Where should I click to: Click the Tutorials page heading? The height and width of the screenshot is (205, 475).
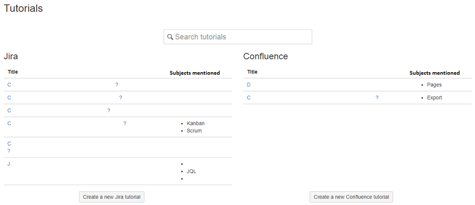pyautogui.click(x=23, y=9)
